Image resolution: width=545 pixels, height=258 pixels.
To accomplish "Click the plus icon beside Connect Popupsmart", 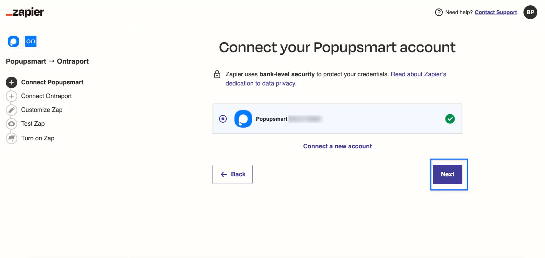I will click(12, 82).
